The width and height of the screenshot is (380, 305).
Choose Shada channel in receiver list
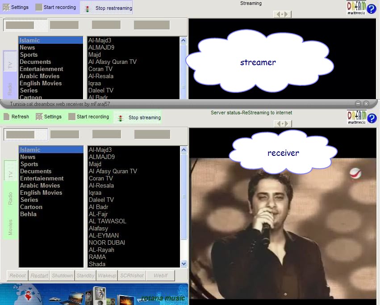[x=134, y=264]
